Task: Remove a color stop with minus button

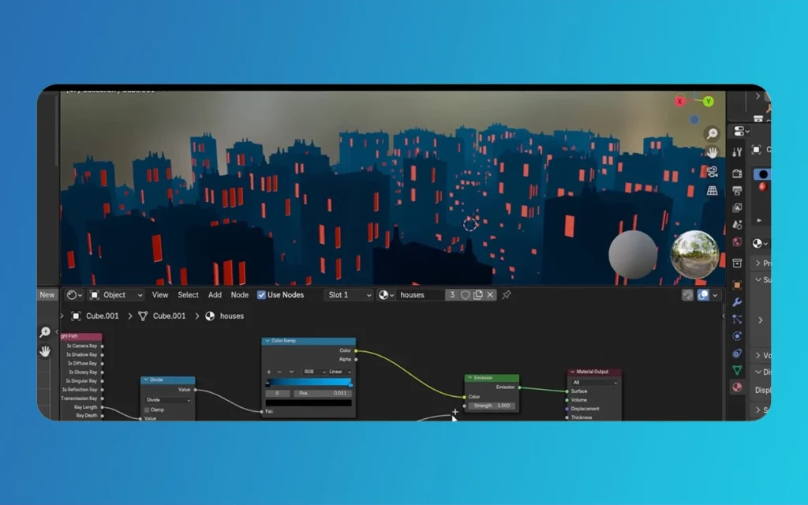Action: pos(279,372)
